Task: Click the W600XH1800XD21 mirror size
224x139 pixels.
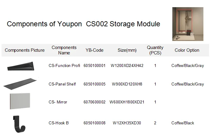Action: point(127,102)
